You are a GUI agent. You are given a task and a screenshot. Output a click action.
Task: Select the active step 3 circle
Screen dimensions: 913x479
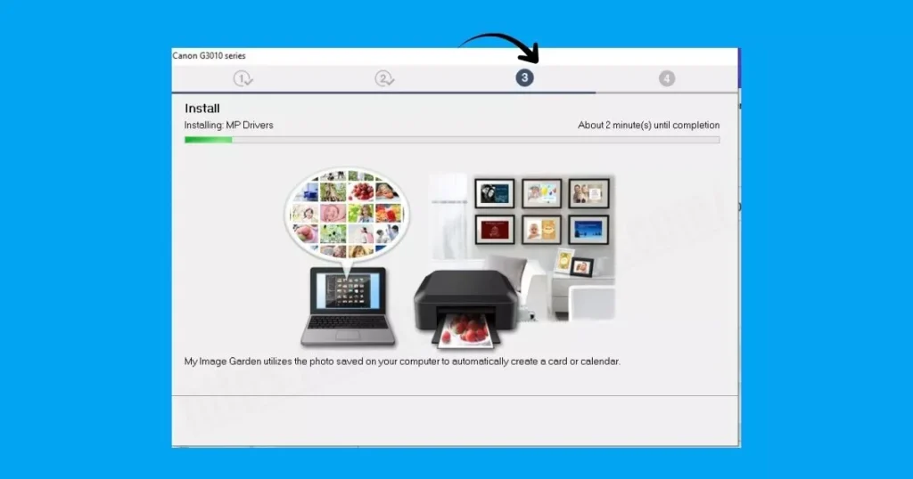point(524,78)
